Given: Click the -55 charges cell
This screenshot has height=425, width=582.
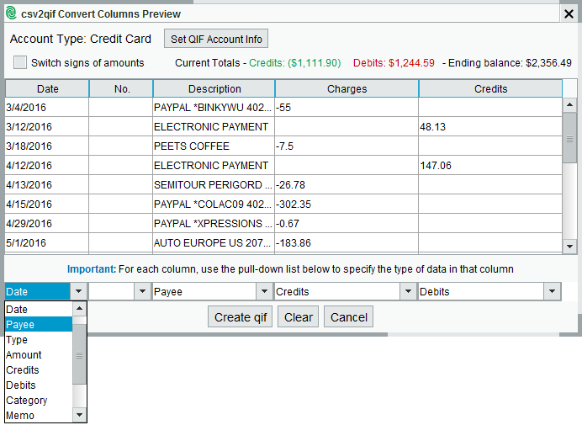Looking at the screenshot, I should point(347,108).
